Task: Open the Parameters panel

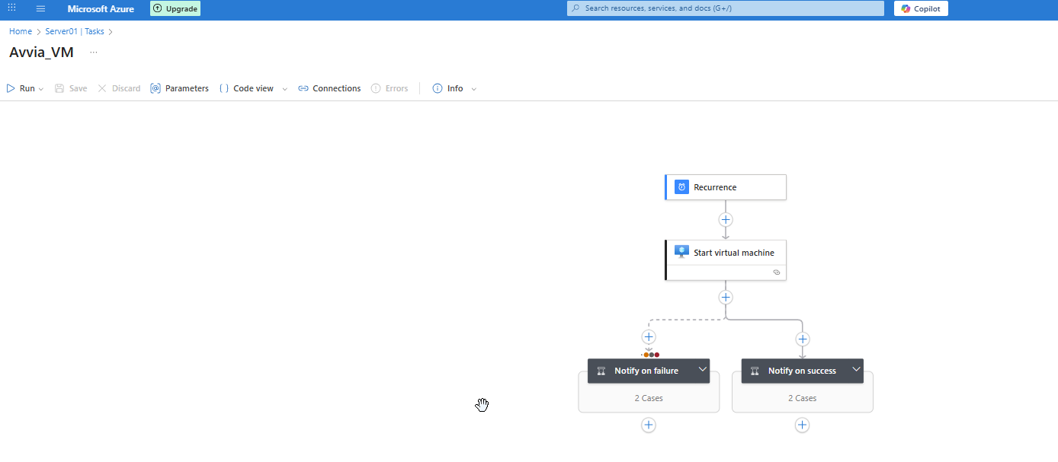Action: click(x=179, y=89)
